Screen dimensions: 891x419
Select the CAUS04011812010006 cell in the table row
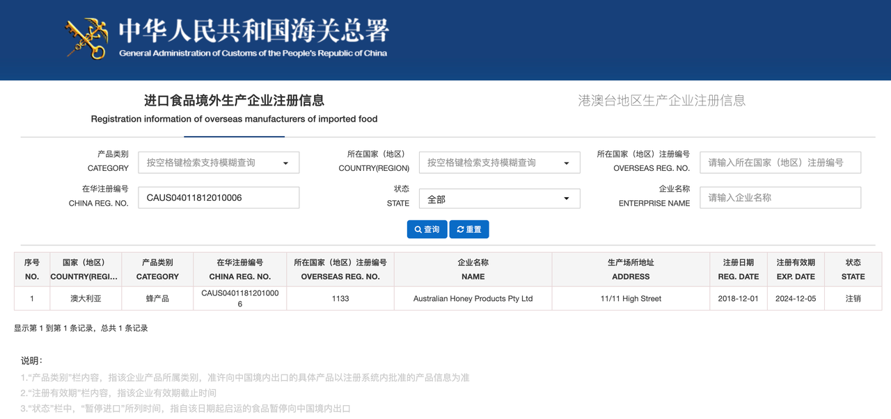point(240,298)
